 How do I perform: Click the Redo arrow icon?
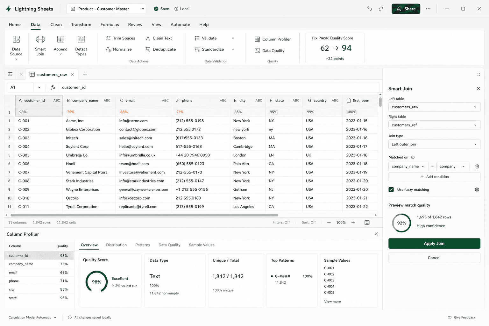pos(381,9)
